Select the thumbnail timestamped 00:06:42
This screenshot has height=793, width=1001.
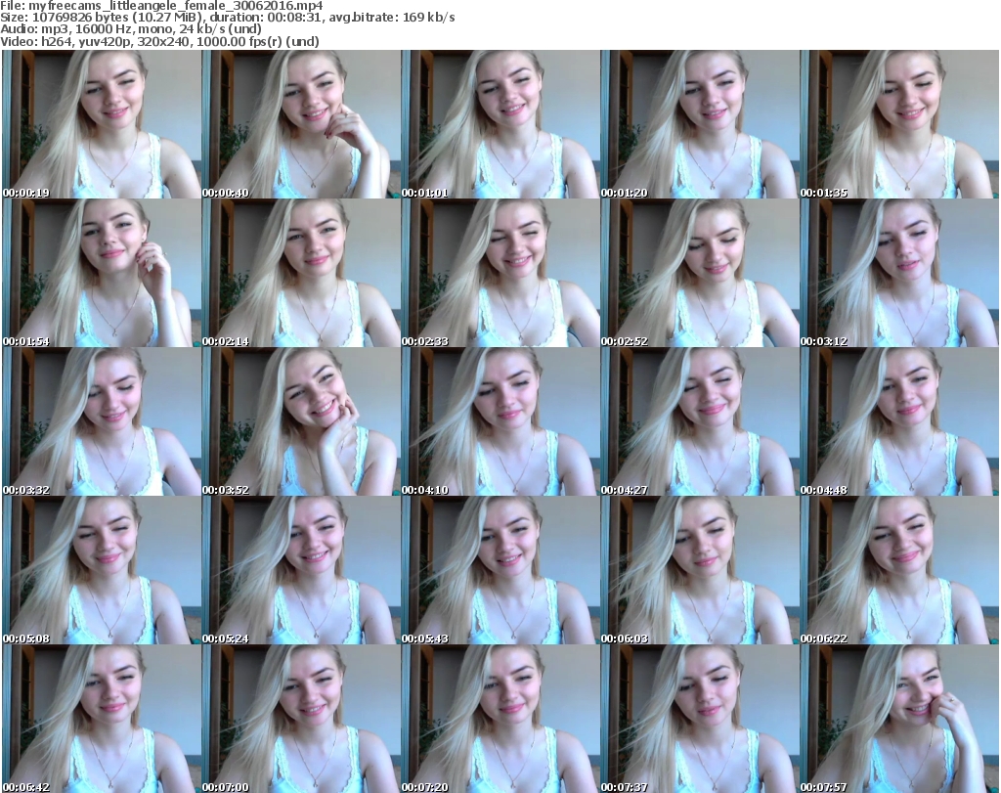(x=102, y=719)
